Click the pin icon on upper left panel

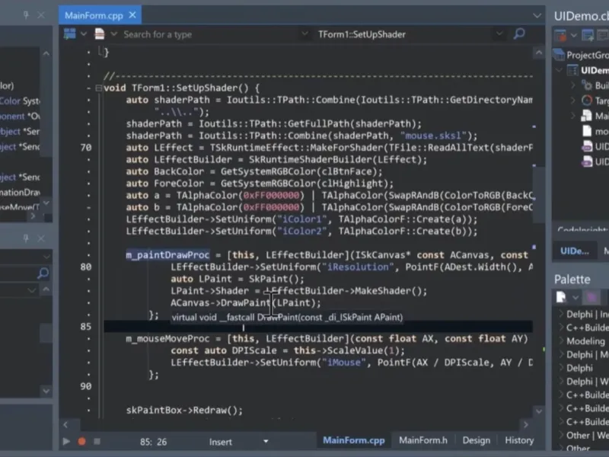tap(26, 15)
